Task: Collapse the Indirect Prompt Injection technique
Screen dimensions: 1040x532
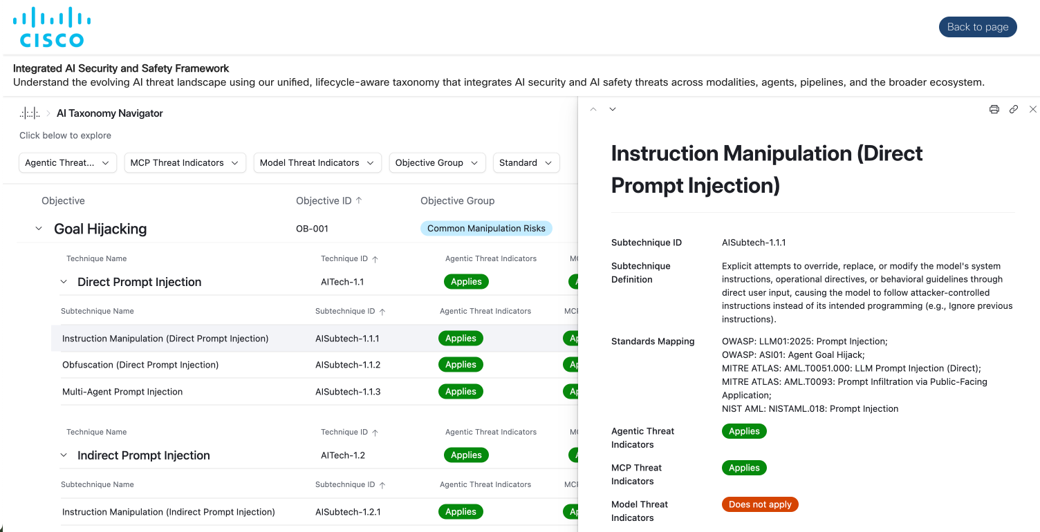Action: (64, 455)
